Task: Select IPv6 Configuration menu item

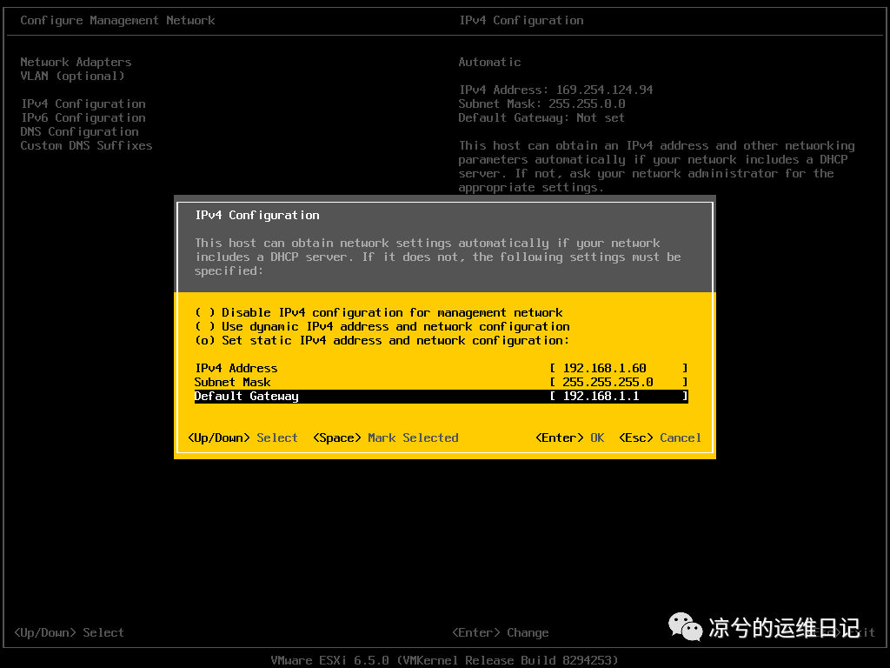Action: click(83, 117)
